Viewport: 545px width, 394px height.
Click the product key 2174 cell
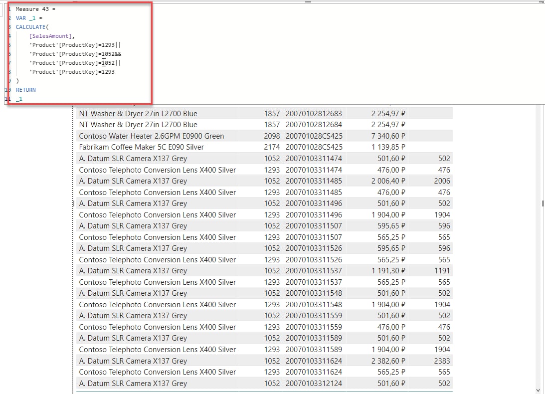point(272,147)
